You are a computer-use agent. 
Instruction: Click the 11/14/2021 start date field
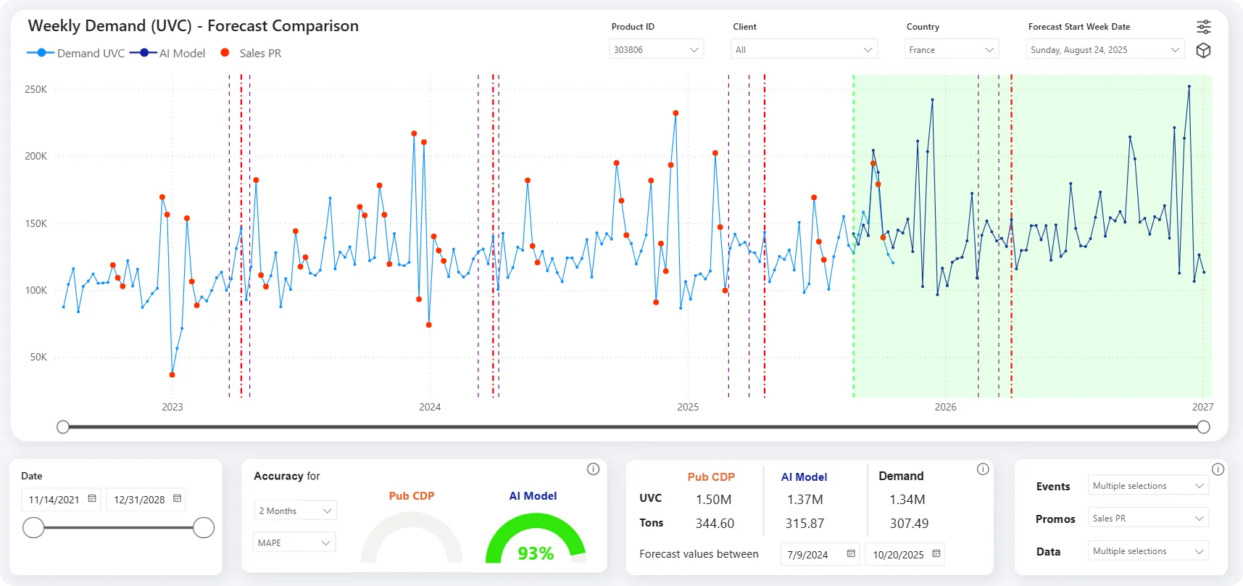pos(61,499)
